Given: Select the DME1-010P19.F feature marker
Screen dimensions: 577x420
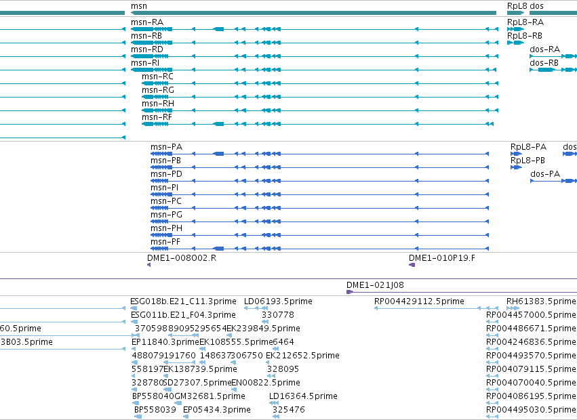Looking at the screenshot, I should coord(412,265).
